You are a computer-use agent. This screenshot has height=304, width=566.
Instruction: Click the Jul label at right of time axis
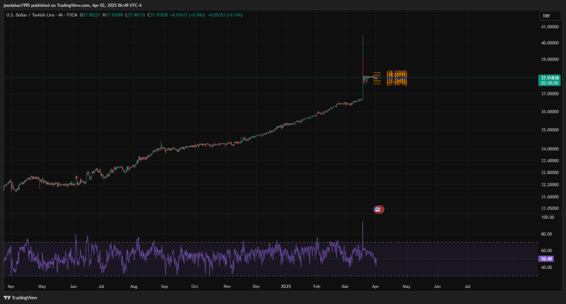pos(468,287)
